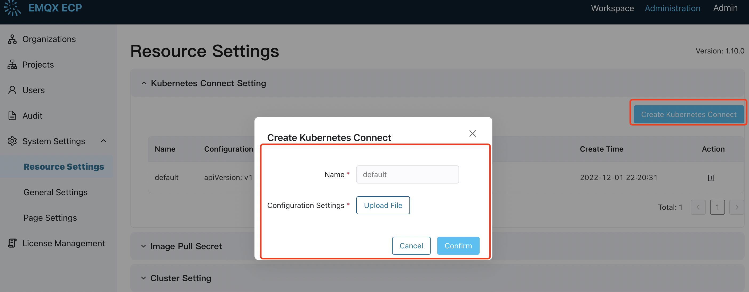Open General Settings in the sidebar
The image size is (749, 292).
(x=55, y=192)
